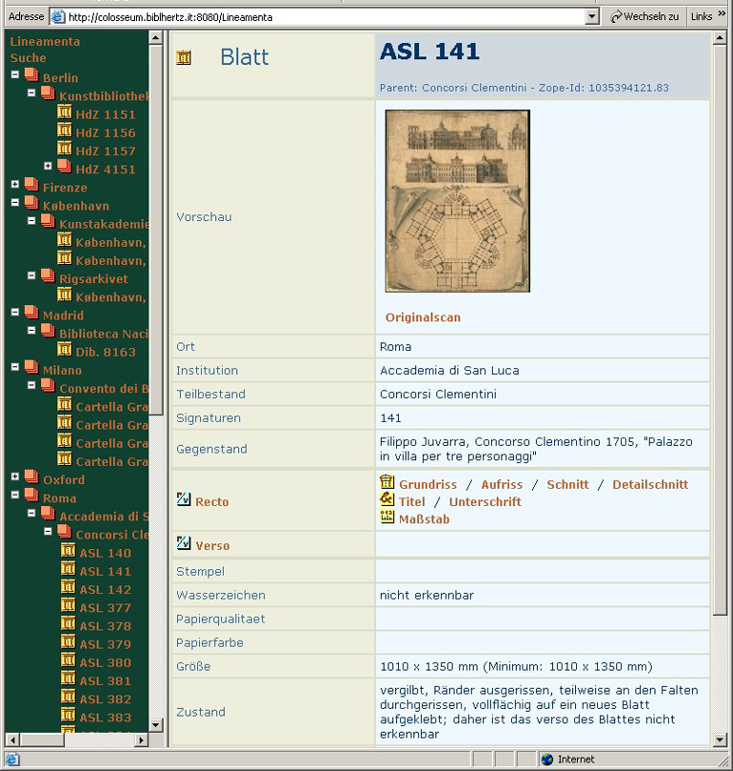Open the Originalscan link
The width and height of the screenshot is (733, 771).
(423, 317)
